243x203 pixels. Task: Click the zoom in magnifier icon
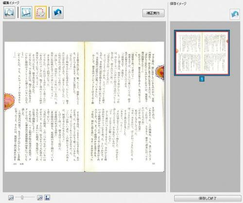tap(40, 197)
